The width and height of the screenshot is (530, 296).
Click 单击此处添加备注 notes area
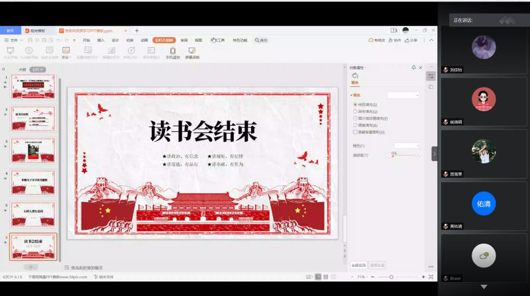pyautogui.click(x=86, y=268)
